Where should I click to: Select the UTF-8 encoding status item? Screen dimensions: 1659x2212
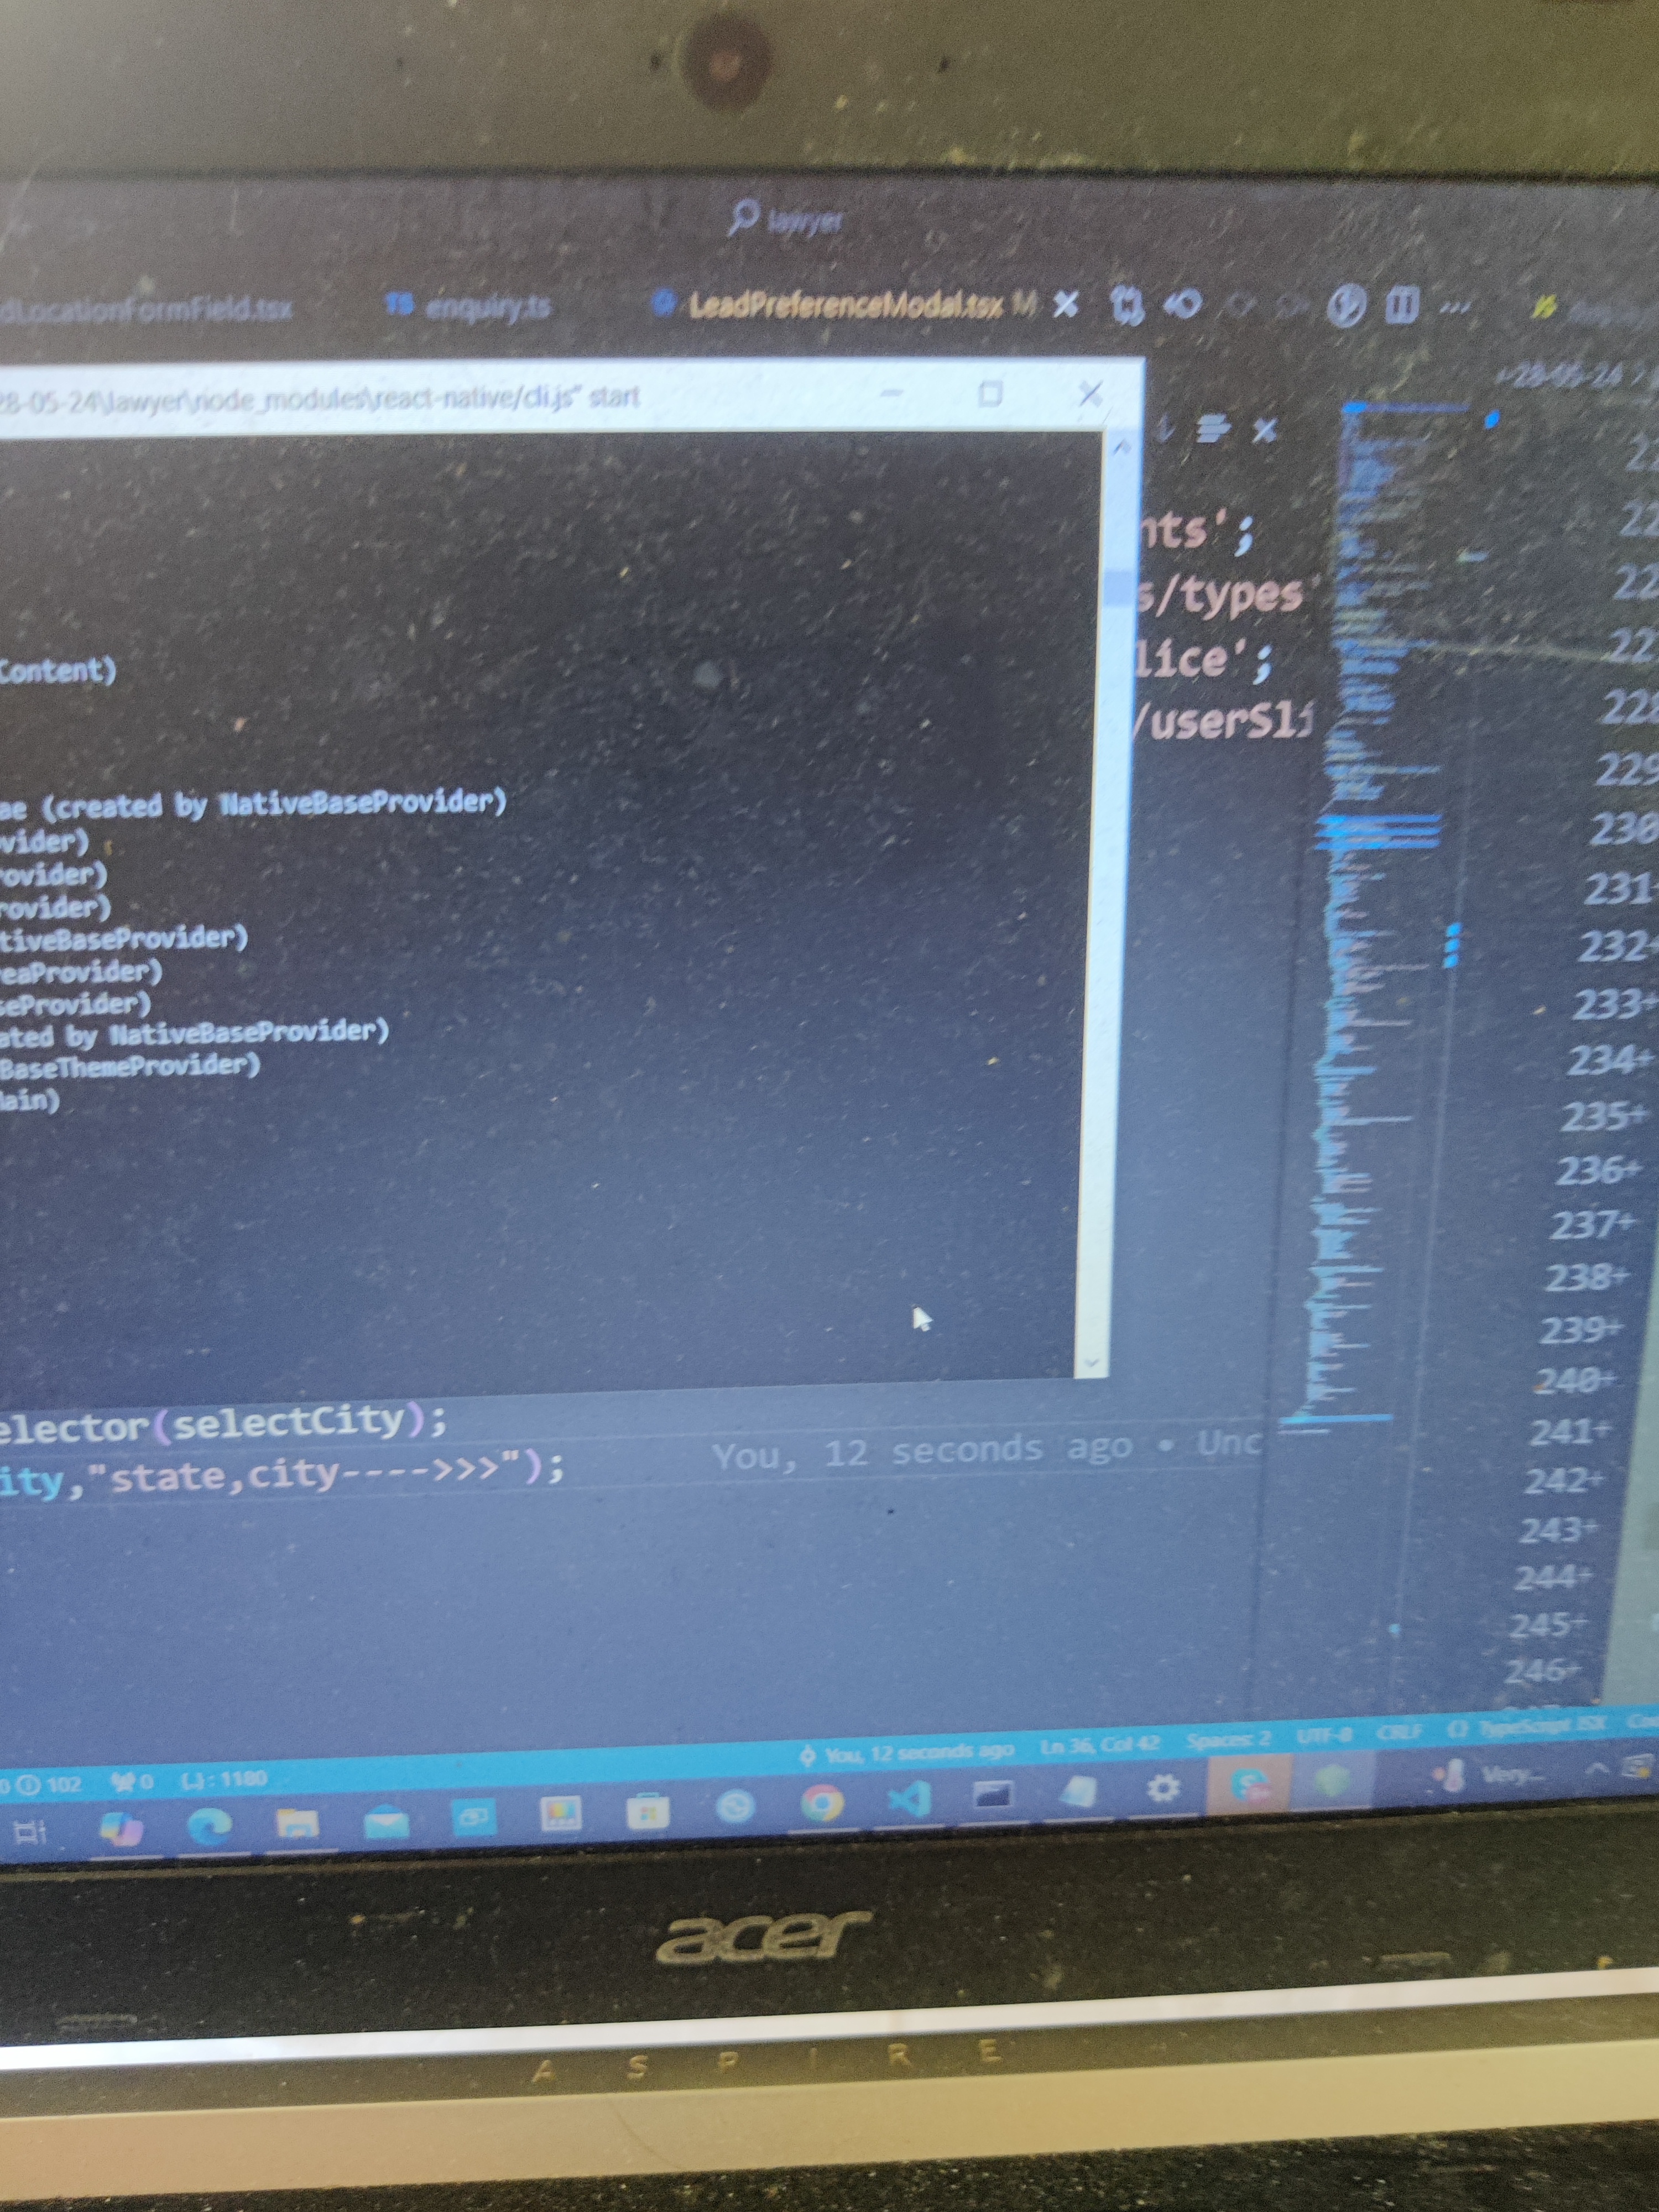(x=1324, y=1736)
